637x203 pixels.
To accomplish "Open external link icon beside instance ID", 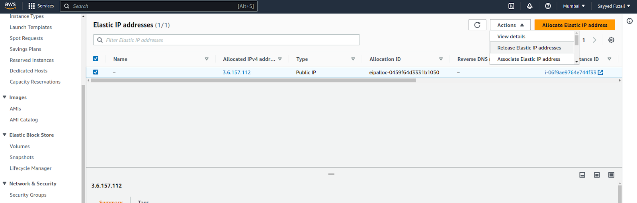I will click(x=600, y=72).
